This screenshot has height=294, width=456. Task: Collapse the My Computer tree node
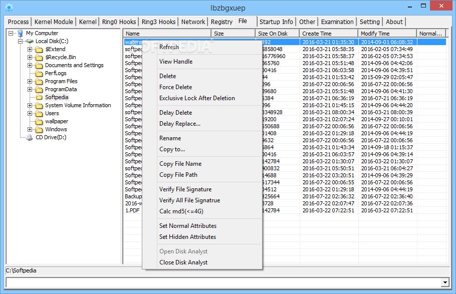[11, 33]
